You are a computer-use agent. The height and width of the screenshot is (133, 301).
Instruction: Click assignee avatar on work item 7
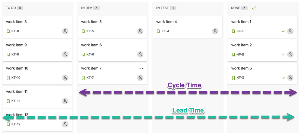click(x=140, y=78)
